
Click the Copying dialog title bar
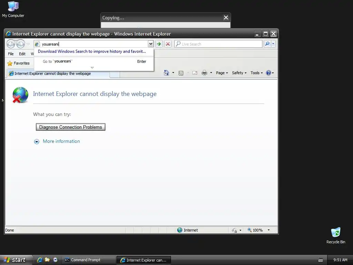(162, 18)
